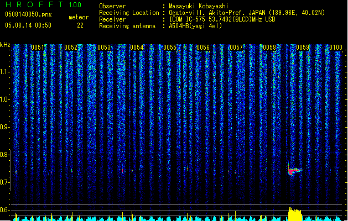Click the date stamp 05.08.14 00:50
The width and height of the screenshot is (348, 221).
tap(28, 25)
